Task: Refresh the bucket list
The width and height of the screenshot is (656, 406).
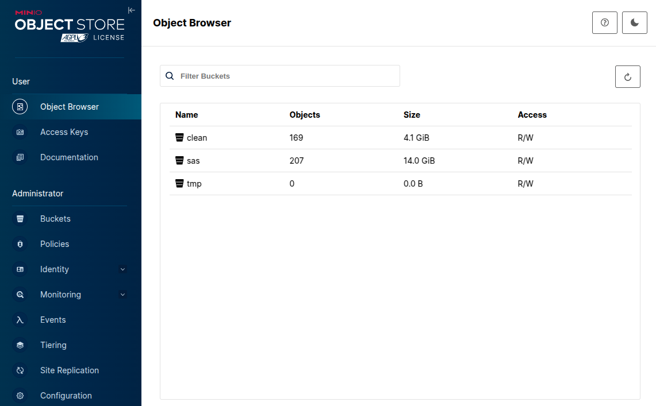Action: 627,76
